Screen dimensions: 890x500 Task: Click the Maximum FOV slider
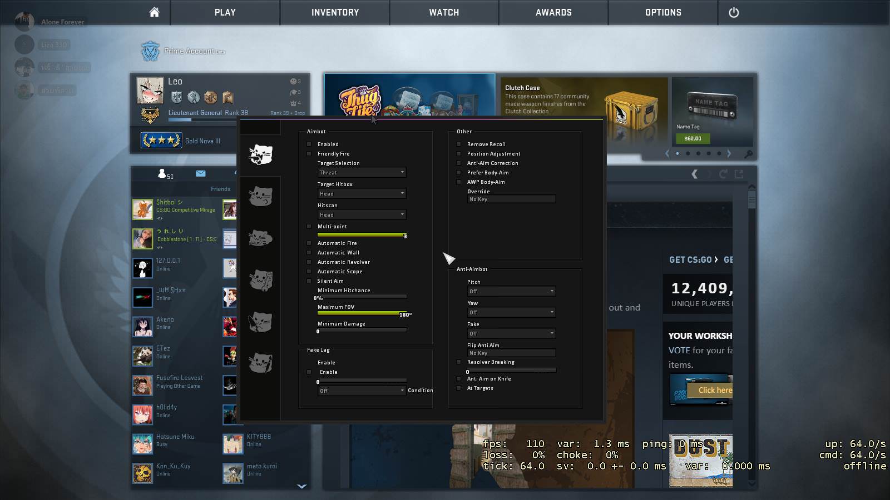(362, 313)
